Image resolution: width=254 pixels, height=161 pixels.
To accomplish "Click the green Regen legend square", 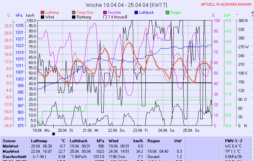I will (x=168, y=12).
